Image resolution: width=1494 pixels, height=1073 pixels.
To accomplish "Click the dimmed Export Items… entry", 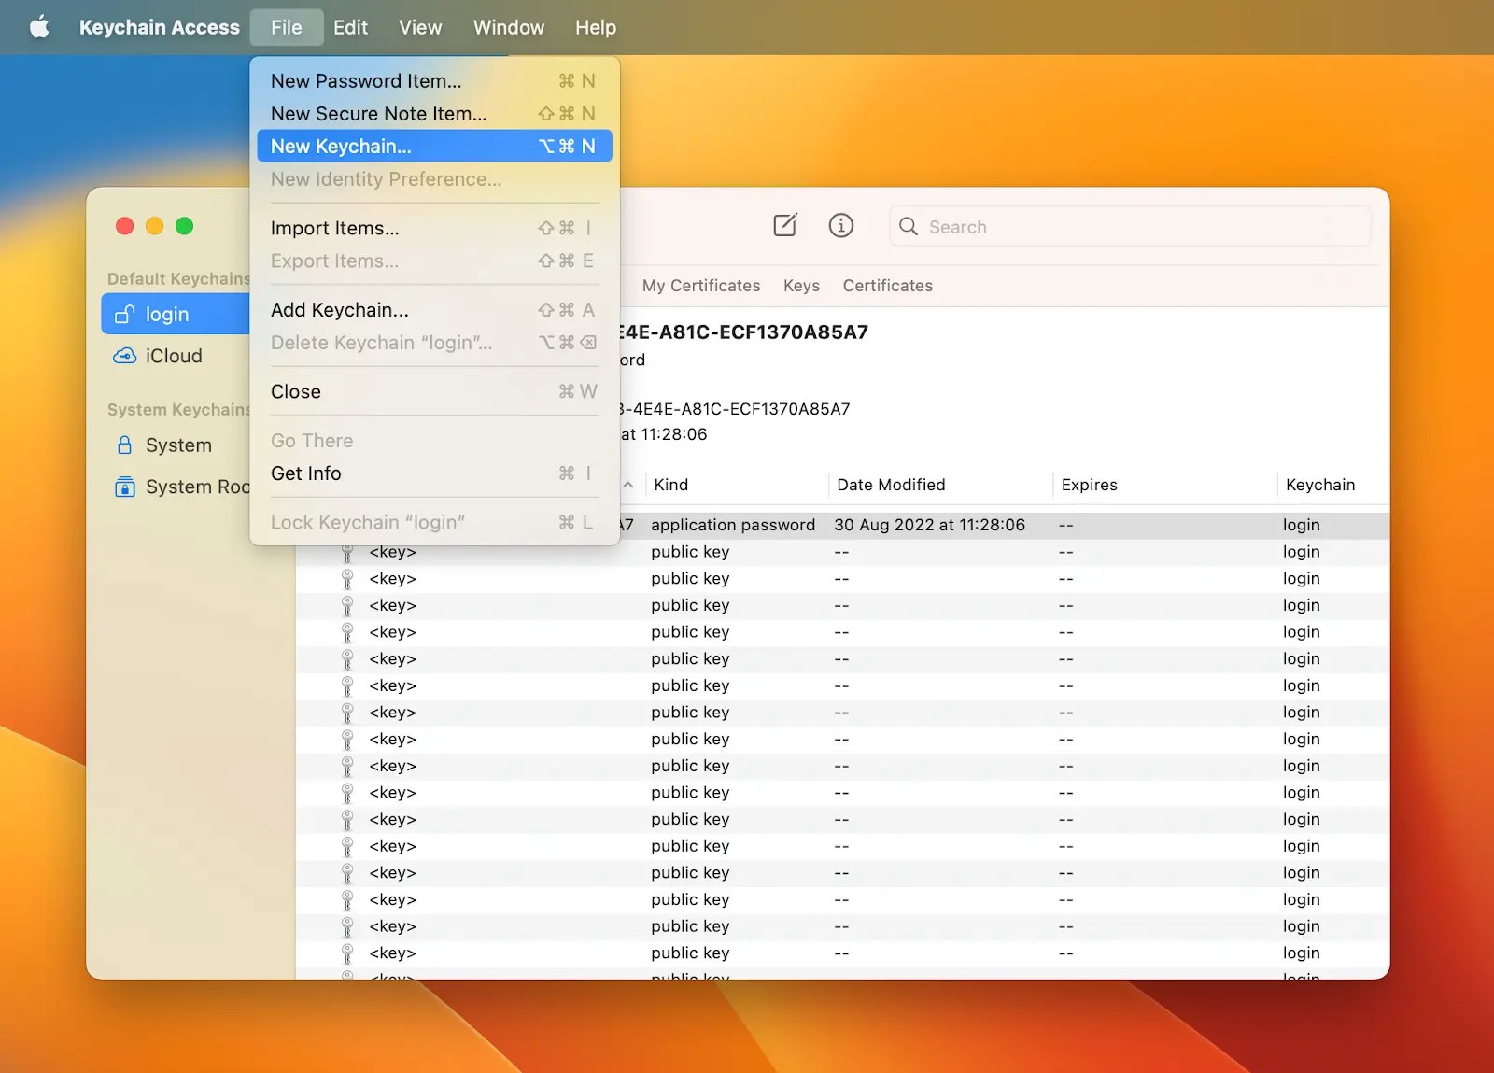I will (434, 261).
